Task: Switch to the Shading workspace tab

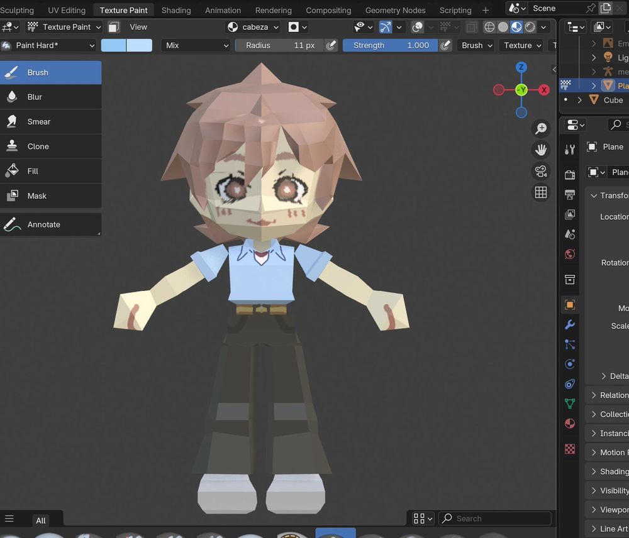Action: pos(176,11)
